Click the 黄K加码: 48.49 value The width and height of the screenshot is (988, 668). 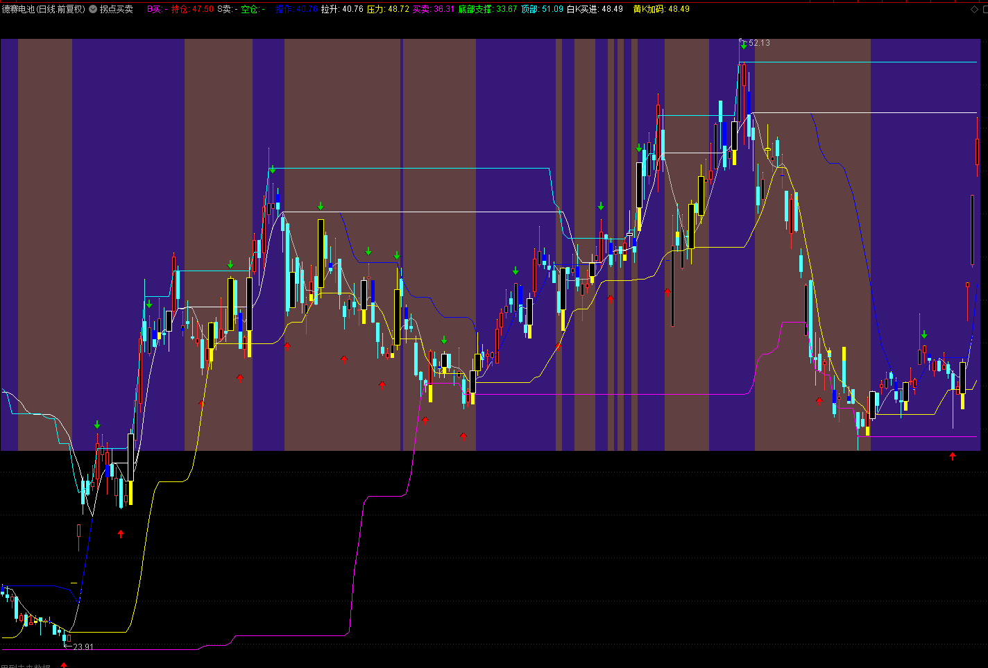tap(661, 9)
